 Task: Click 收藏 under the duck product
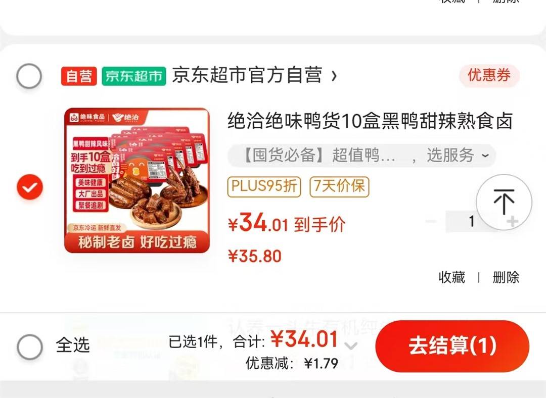pos(451,277)
